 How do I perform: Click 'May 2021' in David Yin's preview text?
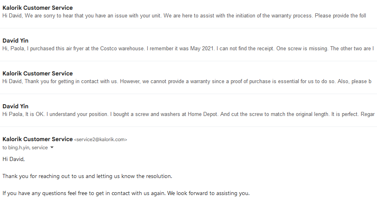(x=202, y=49)
